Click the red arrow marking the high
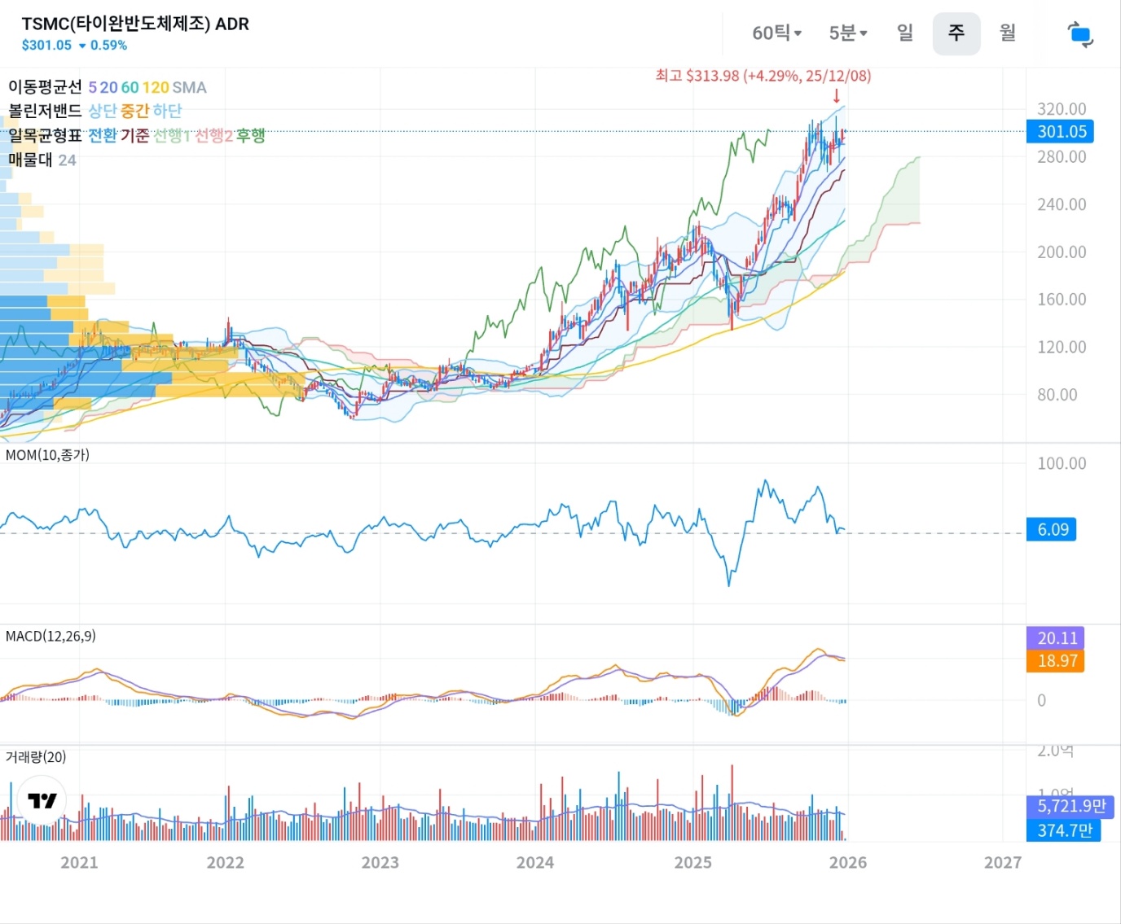 (x=836, y=95)
